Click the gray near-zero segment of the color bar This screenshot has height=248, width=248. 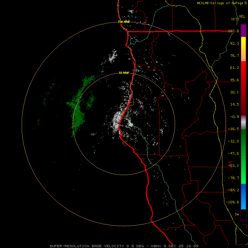click(x=243, y=123)
